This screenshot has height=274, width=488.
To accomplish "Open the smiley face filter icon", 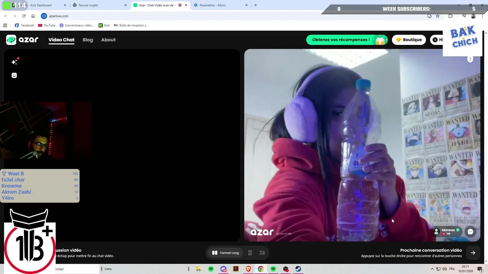I will pyautogui.click(x=14, y=75).
